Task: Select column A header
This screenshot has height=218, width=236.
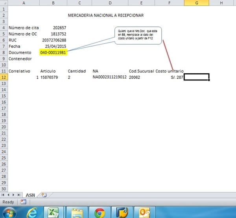Action: pyautogui.click(x=24, y=3)
